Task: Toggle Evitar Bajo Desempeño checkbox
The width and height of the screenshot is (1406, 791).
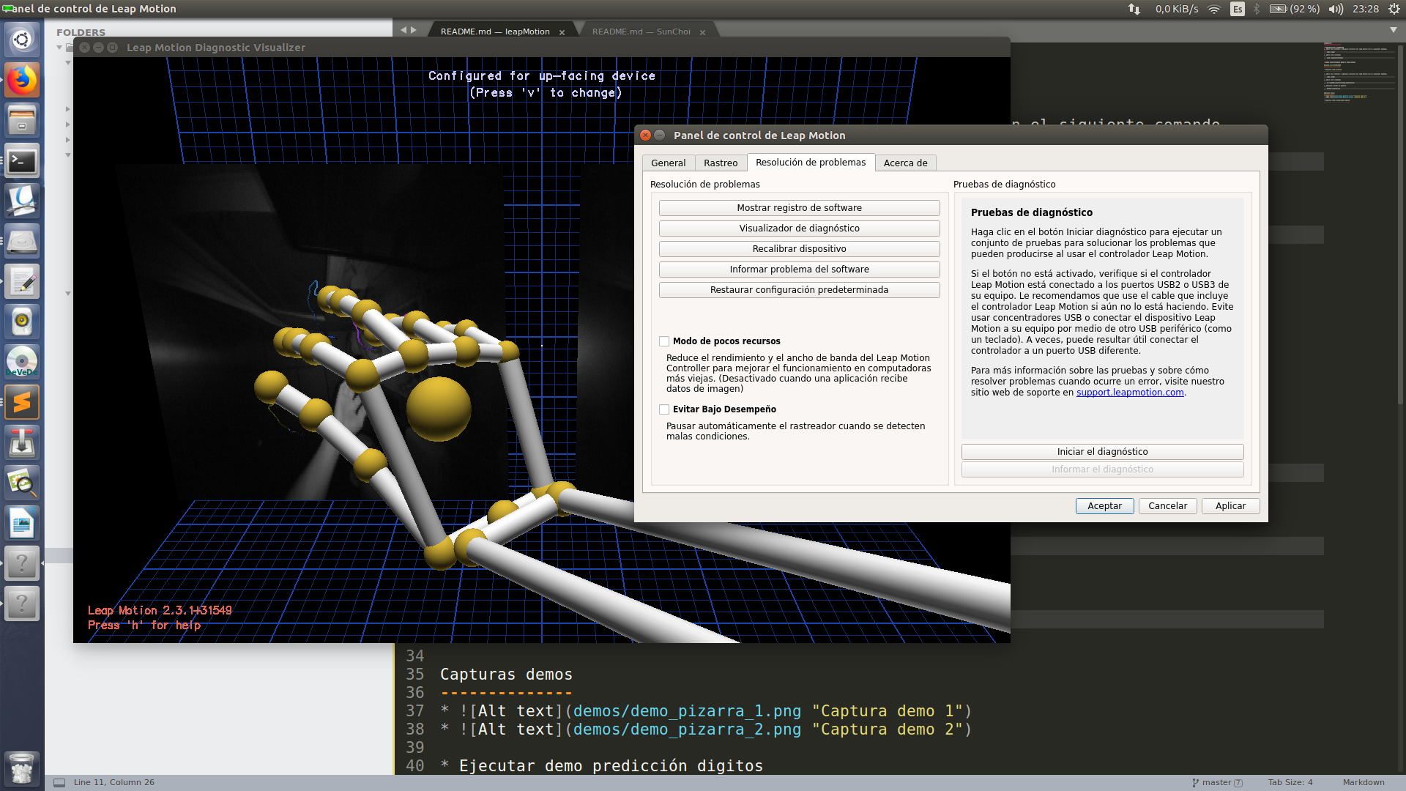Action: (664, 409)
